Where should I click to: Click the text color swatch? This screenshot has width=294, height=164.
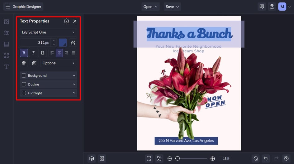point(63,43)
